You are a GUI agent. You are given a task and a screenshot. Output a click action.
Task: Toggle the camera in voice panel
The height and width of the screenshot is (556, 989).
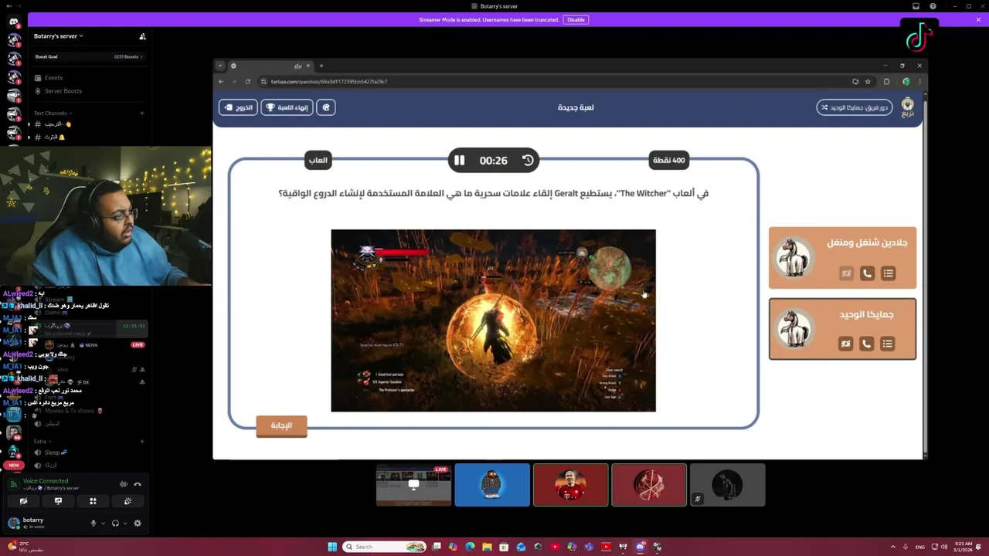tap(23, 501)
